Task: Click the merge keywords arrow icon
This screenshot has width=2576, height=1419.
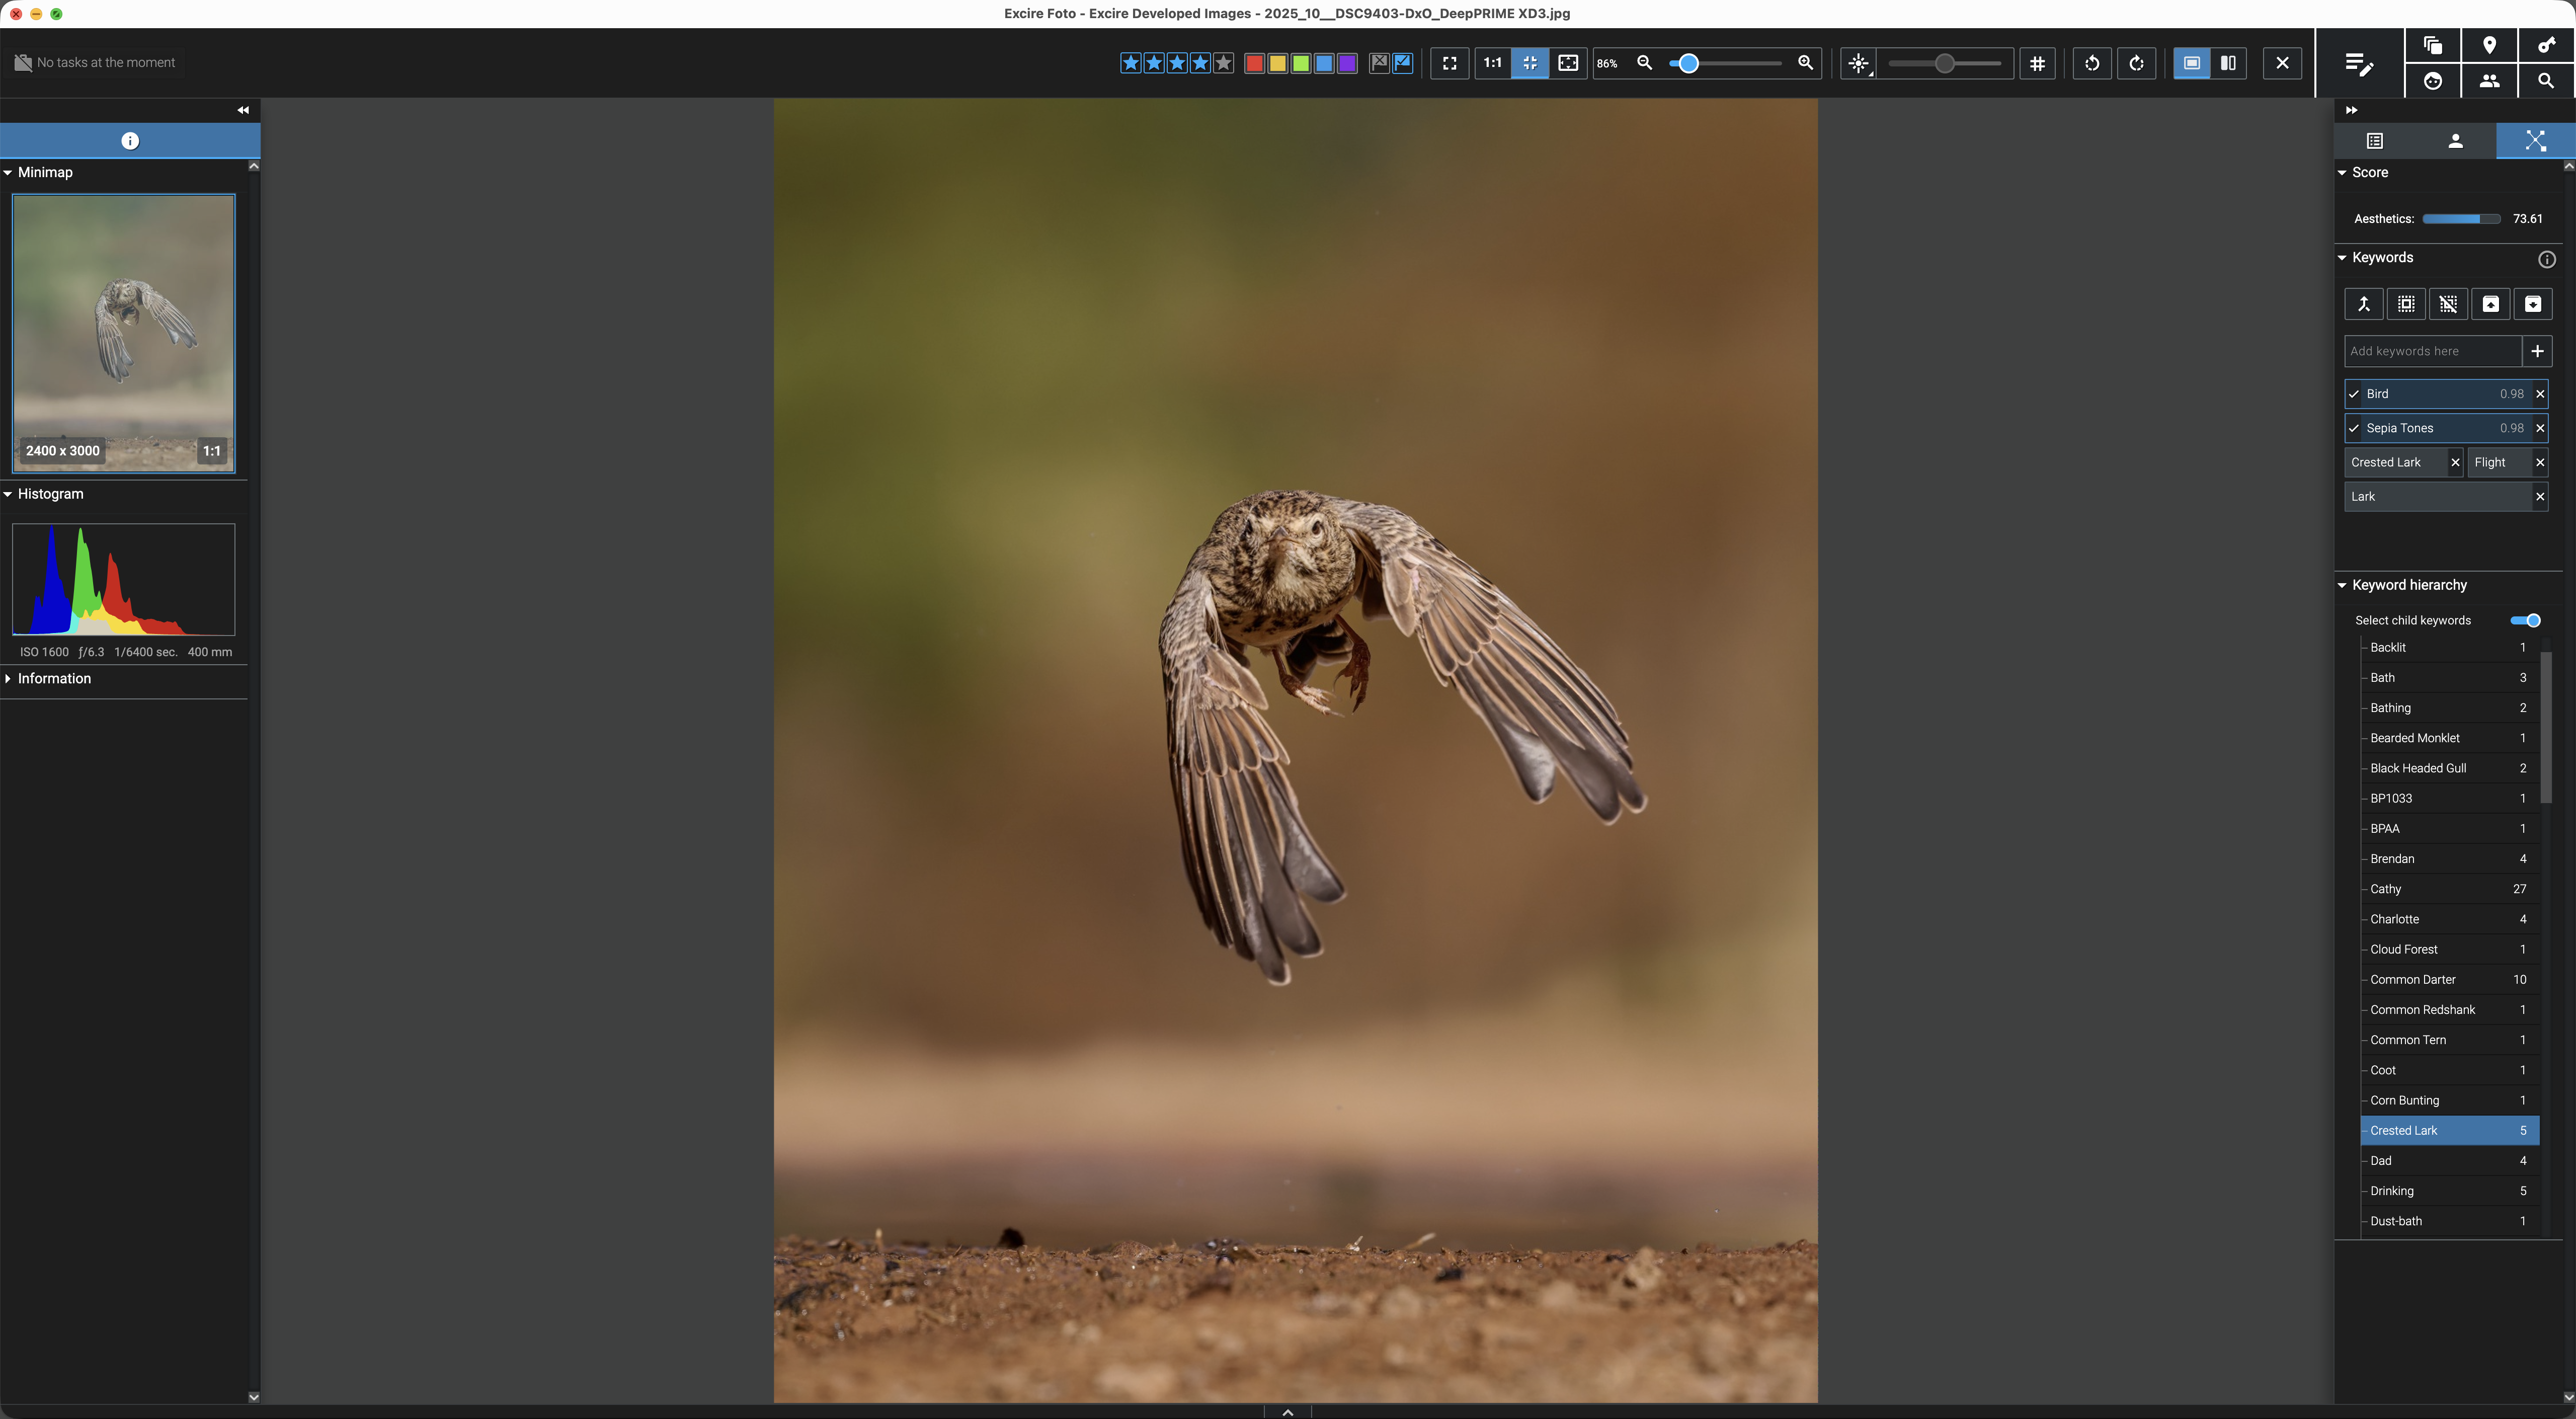Action: pyautogui.click(x=2364, y=304)
